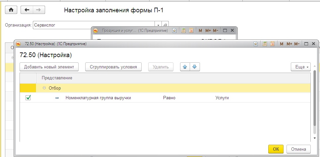Click M+ memory button in 72.50 window
This screenshot has width=320, height=157.
pos(289,44)
